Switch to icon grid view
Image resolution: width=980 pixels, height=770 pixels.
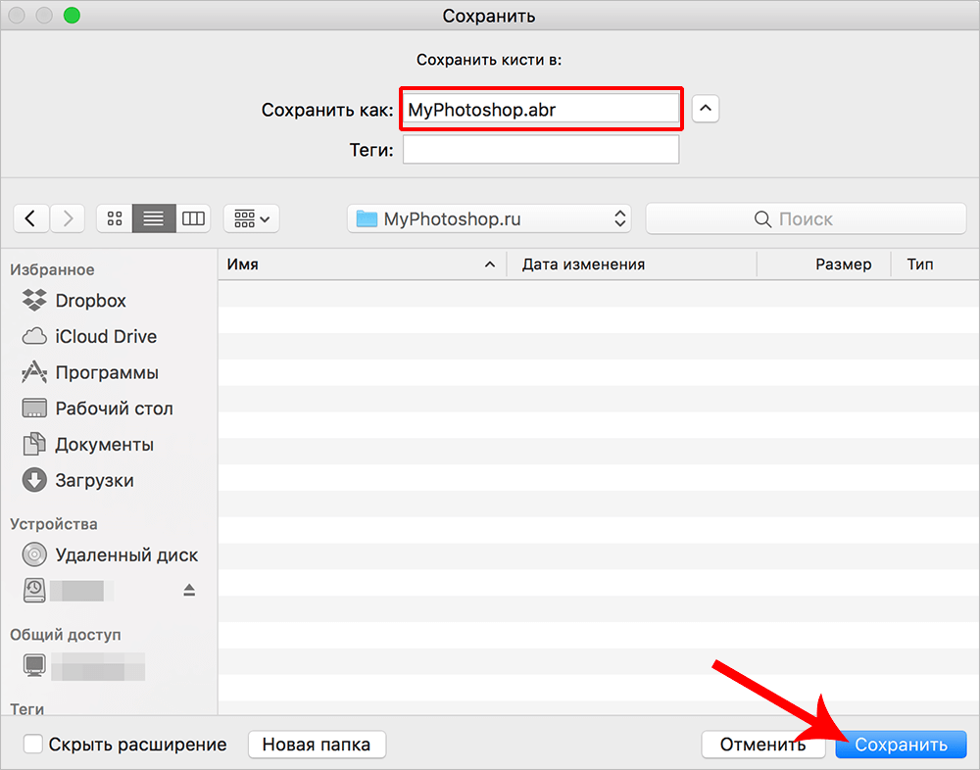pyautogui.click(x=115, y=218)
